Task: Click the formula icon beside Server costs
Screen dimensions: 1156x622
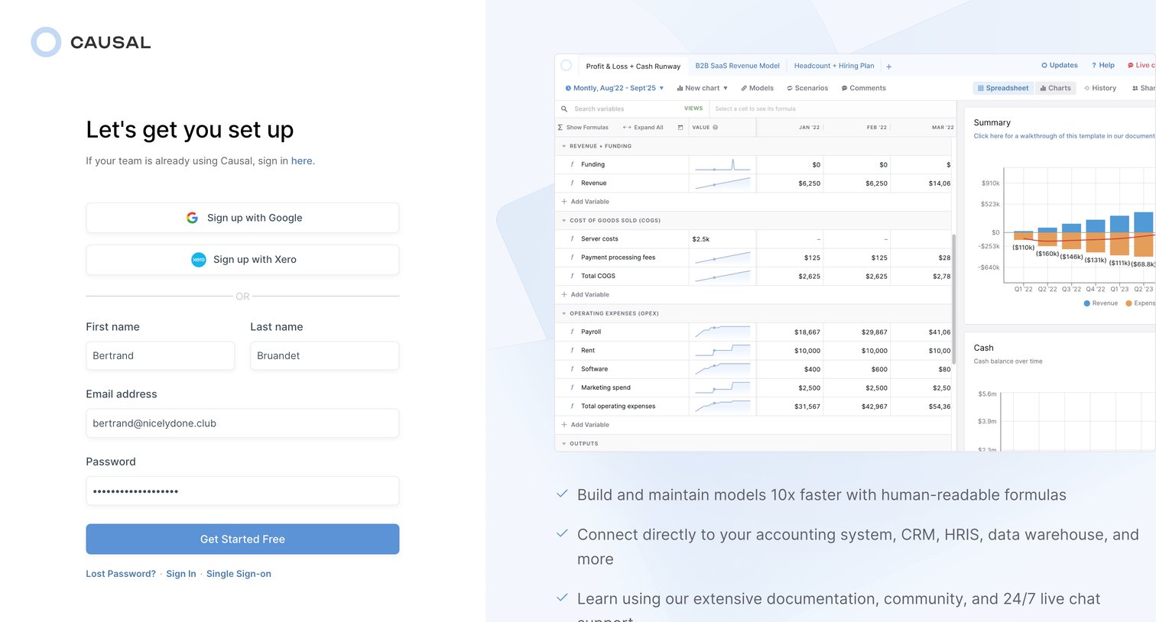Action: (x=573, y=239)
